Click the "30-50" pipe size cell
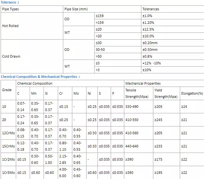Viewport: 204px width, 179px height. click(x=100, y=50)
